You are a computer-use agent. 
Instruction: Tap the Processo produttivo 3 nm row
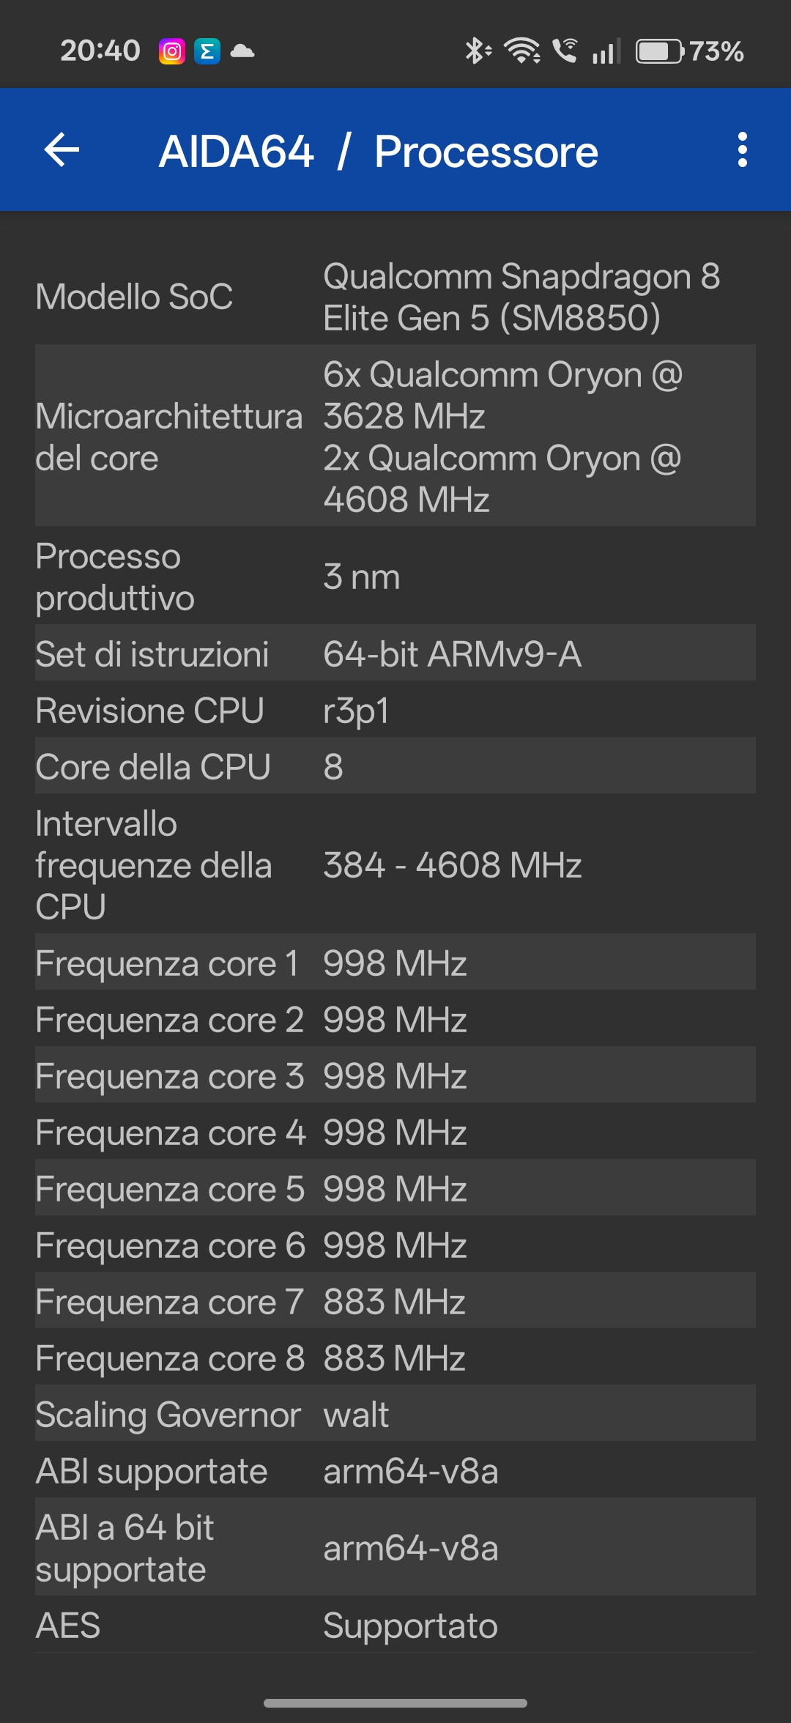pos(395,577)
